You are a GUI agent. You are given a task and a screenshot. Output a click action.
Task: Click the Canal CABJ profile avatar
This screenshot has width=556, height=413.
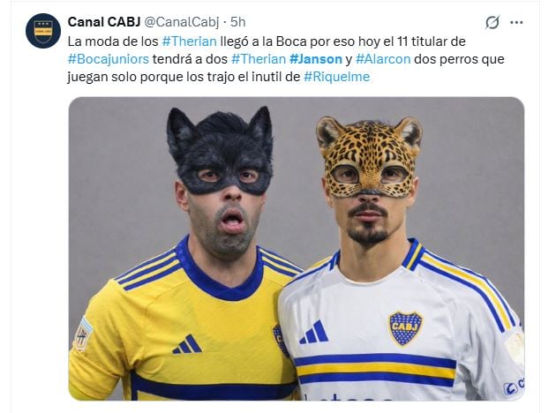click(x=43, y=31)
